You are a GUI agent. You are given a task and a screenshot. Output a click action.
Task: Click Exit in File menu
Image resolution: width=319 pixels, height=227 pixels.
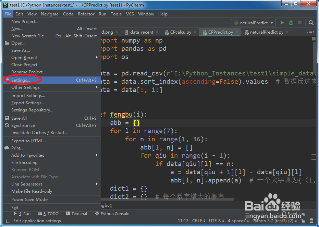click(x=52, y=208)
